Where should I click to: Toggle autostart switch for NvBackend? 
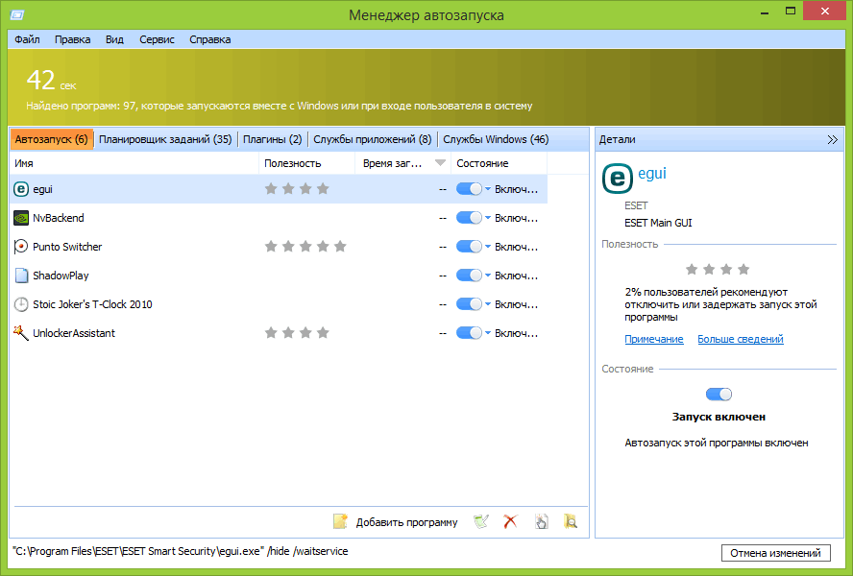[x=469, y=218]
